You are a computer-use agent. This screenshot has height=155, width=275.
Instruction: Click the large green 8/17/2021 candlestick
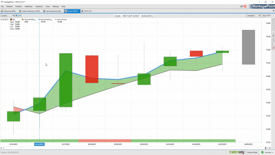coord(66,80)
